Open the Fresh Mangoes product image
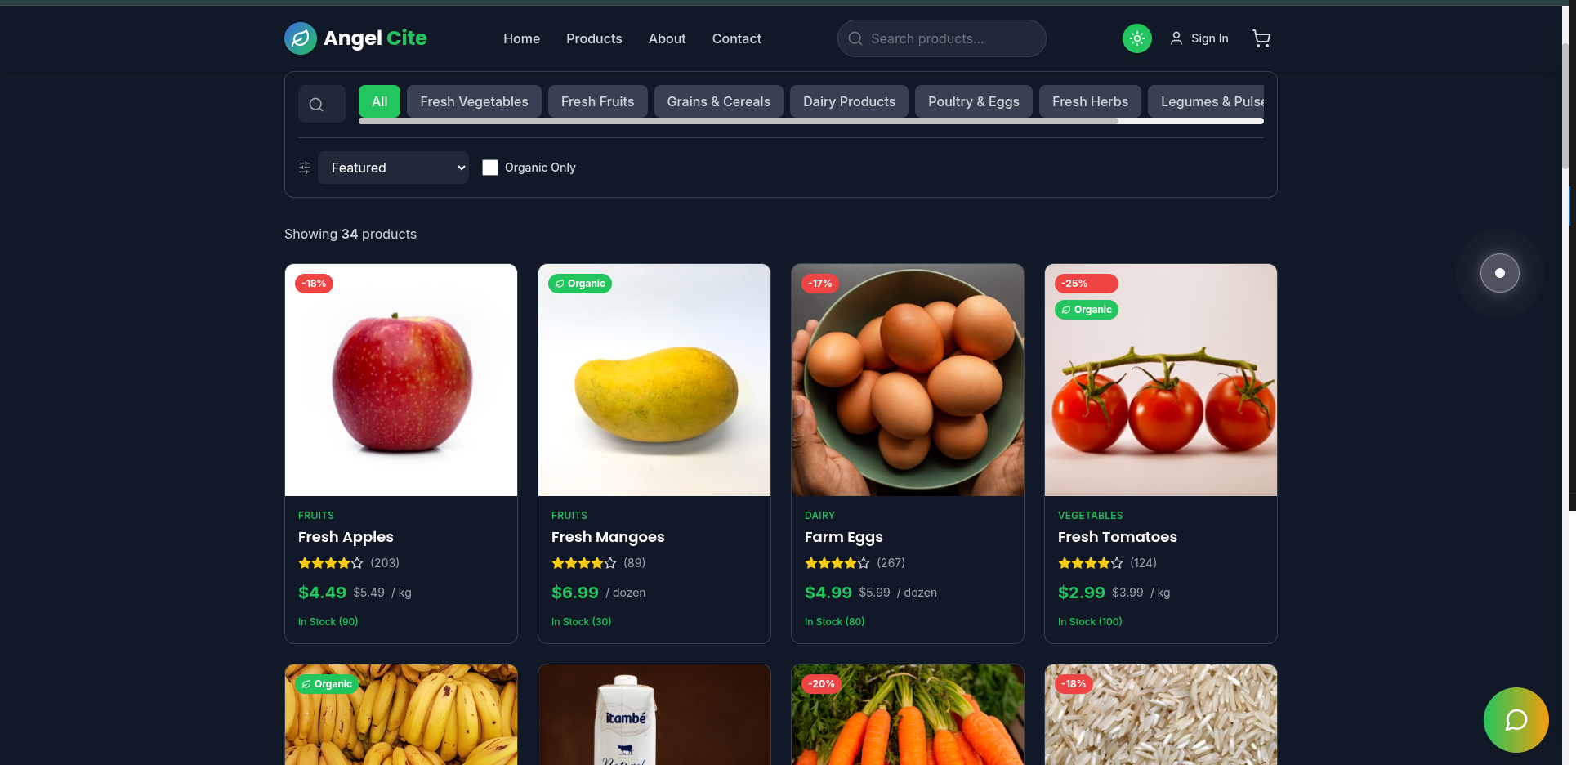The width and height of the screenshot is (1576, 765). [x=654, y=380]
